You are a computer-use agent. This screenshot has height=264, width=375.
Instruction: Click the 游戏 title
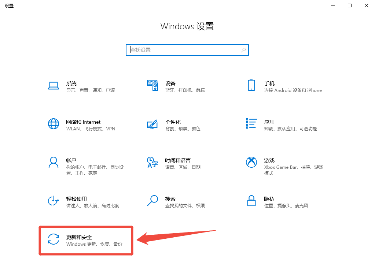tap(269, 160)
